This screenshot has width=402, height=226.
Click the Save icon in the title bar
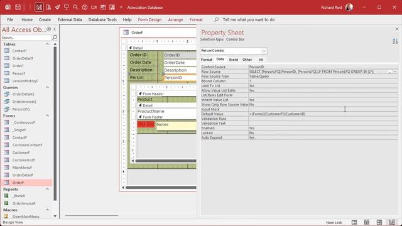coord(18,8)
